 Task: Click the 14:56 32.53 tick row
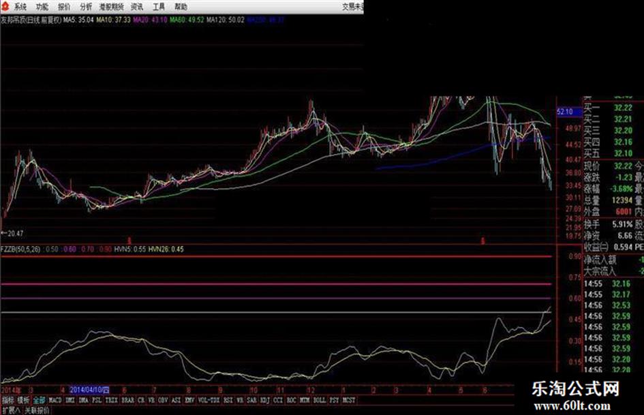coord(607,305)
